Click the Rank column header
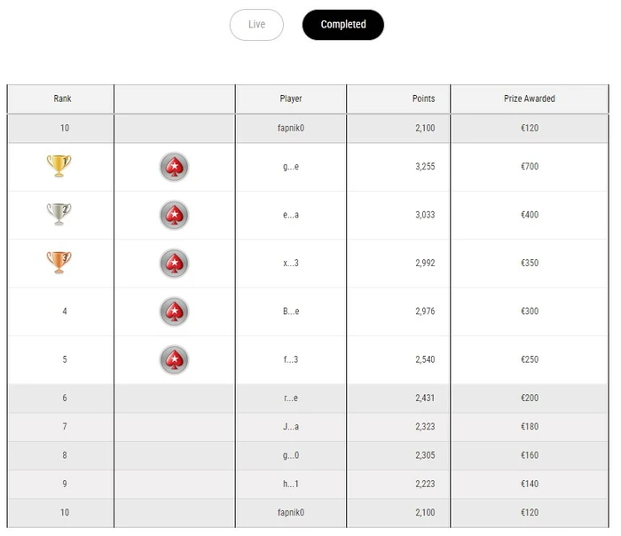621x536 pixels. tap(62, 99)
